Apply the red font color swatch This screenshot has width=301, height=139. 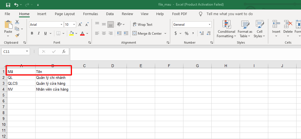click(x=82, y=33)
